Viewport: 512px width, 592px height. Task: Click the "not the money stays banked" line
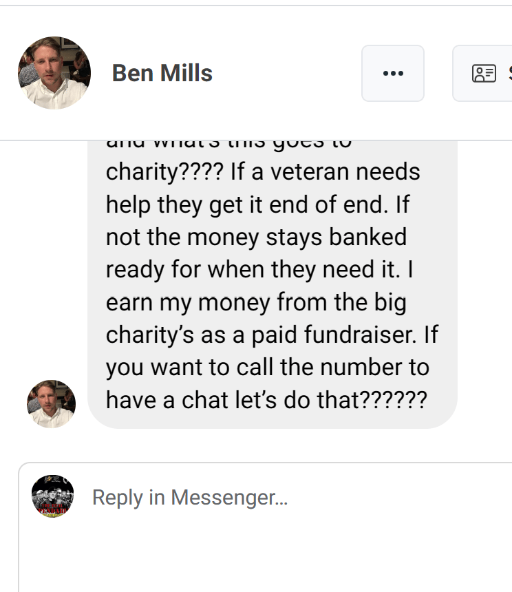pos(256,237)
